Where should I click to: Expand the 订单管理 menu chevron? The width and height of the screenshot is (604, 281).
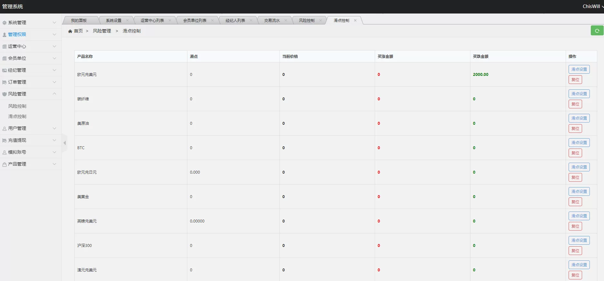pyautogui.click(x=54, y=82)
